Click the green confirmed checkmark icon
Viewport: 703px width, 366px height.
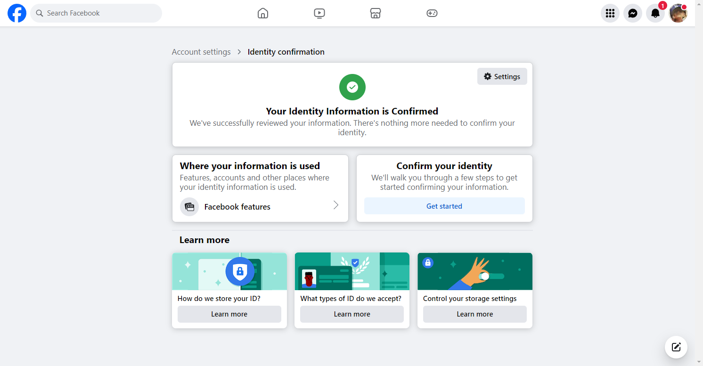point(352,87)
